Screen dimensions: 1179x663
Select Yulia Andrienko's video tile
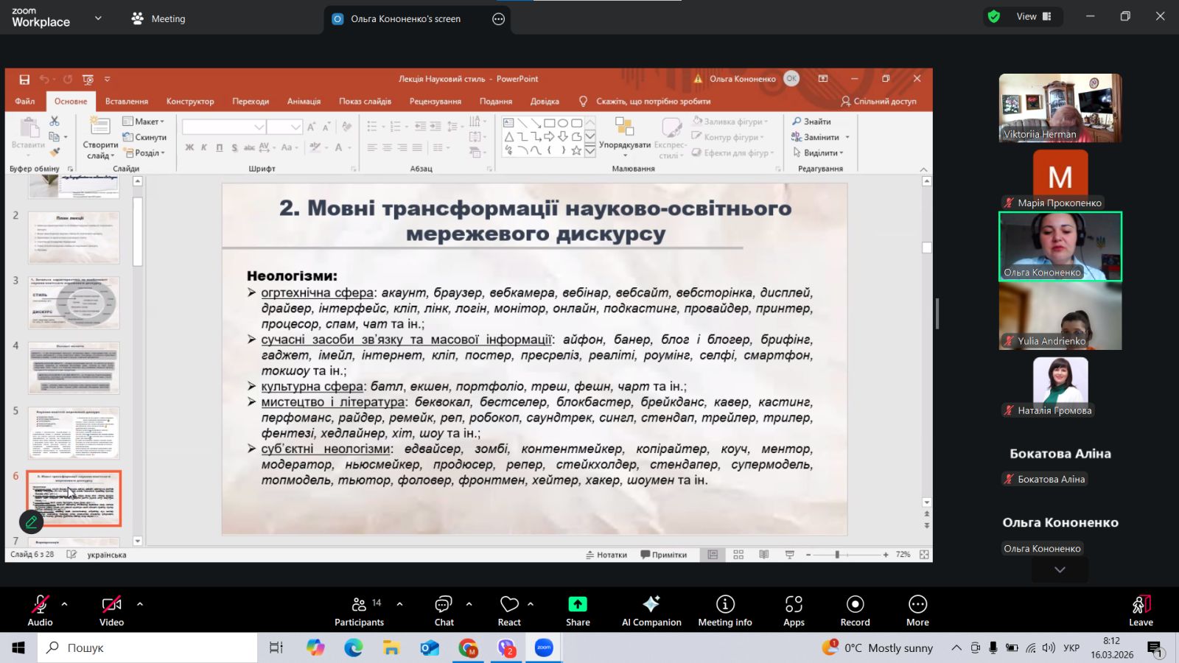click(1060, 317)
